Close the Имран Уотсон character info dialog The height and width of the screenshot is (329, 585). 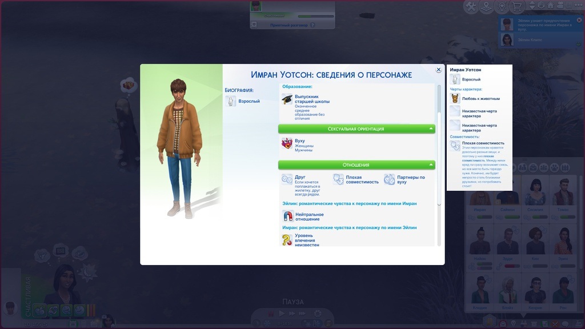439,70
